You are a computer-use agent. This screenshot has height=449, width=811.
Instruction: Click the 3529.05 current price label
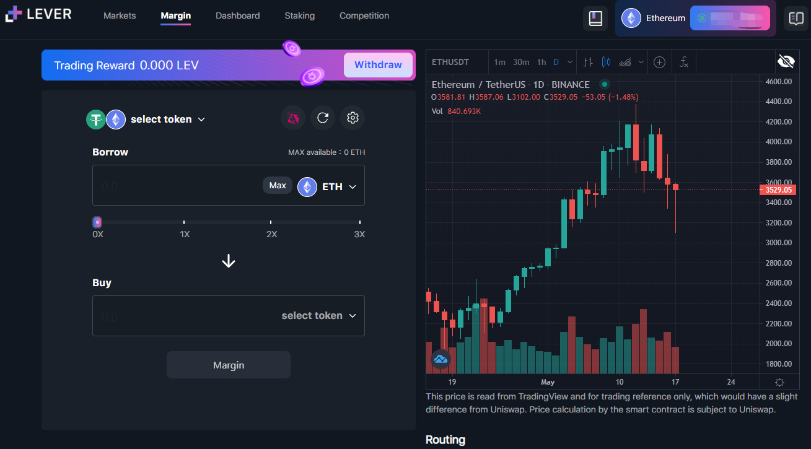pos(778,190)
